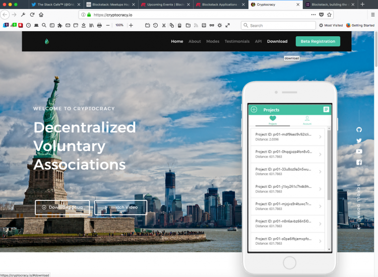Screen dimensions: 378x277
Task: Switch to Upcoming Events tab
Action: 166,5
